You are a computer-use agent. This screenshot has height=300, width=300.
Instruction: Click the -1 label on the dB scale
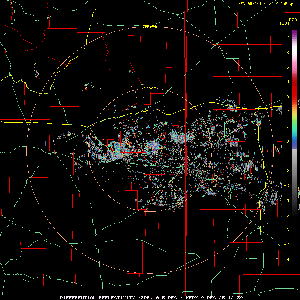pos(286,156)
